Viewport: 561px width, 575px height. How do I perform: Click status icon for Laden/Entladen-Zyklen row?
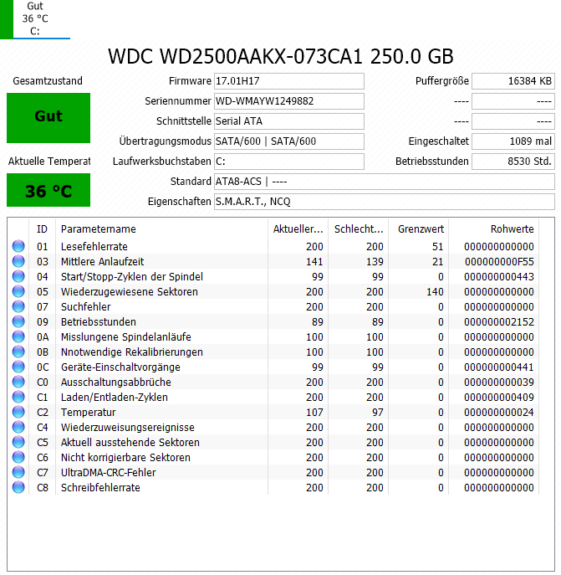tap(18, 397)
